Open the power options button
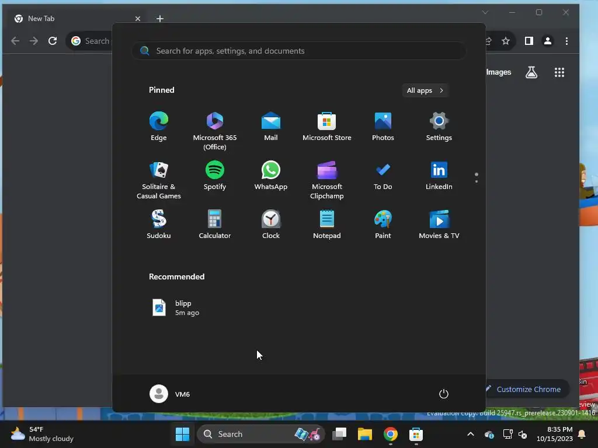 (444, 394)
